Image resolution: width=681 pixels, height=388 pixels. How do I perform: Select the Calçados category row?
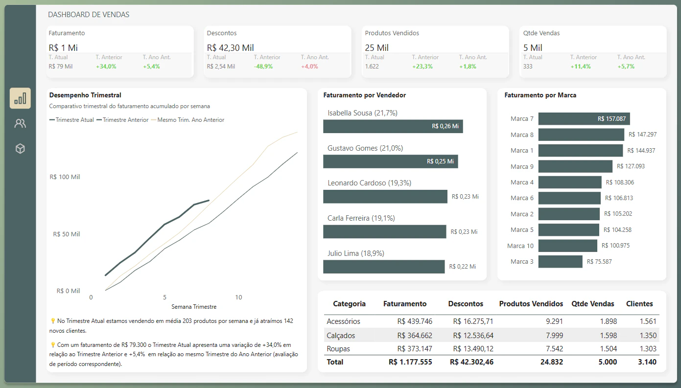491,335
